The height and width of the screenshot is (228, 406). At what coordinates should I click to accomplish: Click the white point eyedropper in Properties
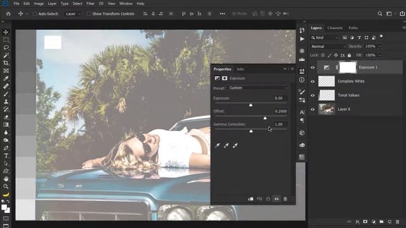(x=235, y=146)
